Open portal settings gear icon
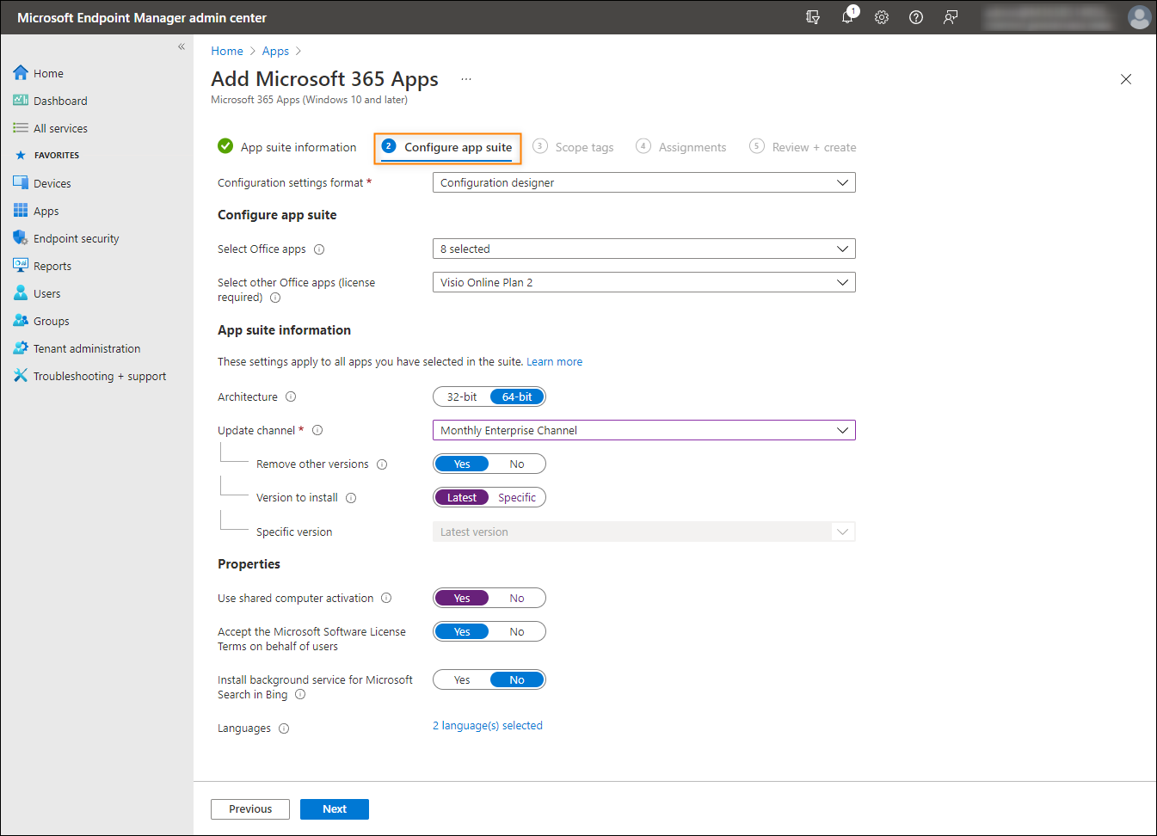The image size is (1157, 836). 882,17
